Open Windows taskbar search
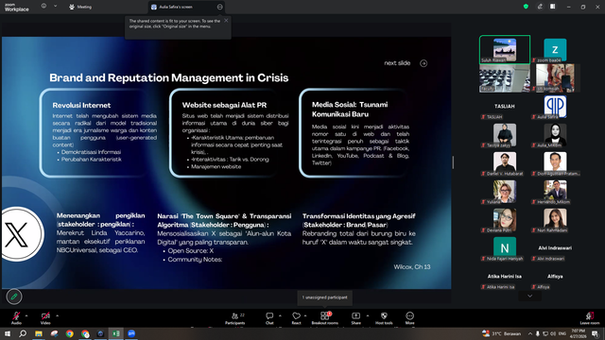 [23, 333]
